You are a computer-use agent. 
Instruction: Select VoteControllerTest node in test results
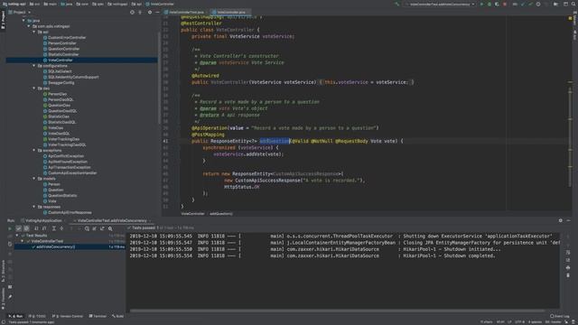[47, 241]
